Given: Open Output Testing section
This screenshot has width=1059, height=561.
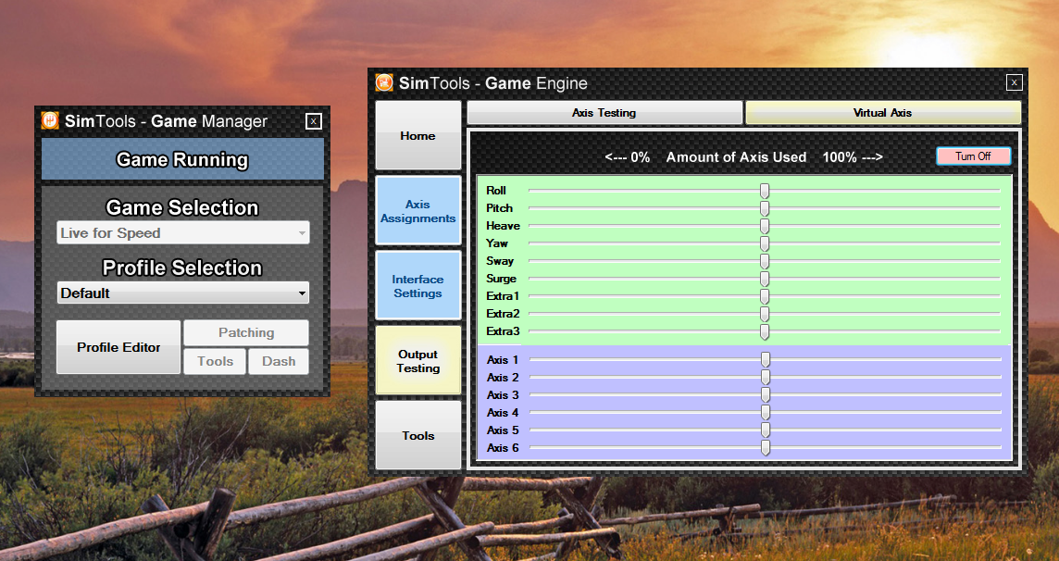Looking at the screenshot, I should click(418, 360).
